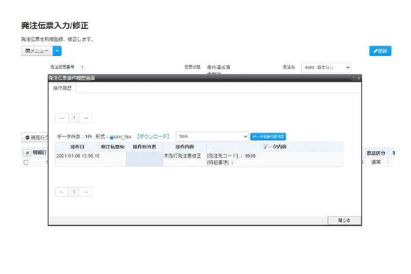Image resolution: width=411 pixels, height=274 pixels.
Task: Go to next page in bottom pager
Action: click(x=86, y=192)
